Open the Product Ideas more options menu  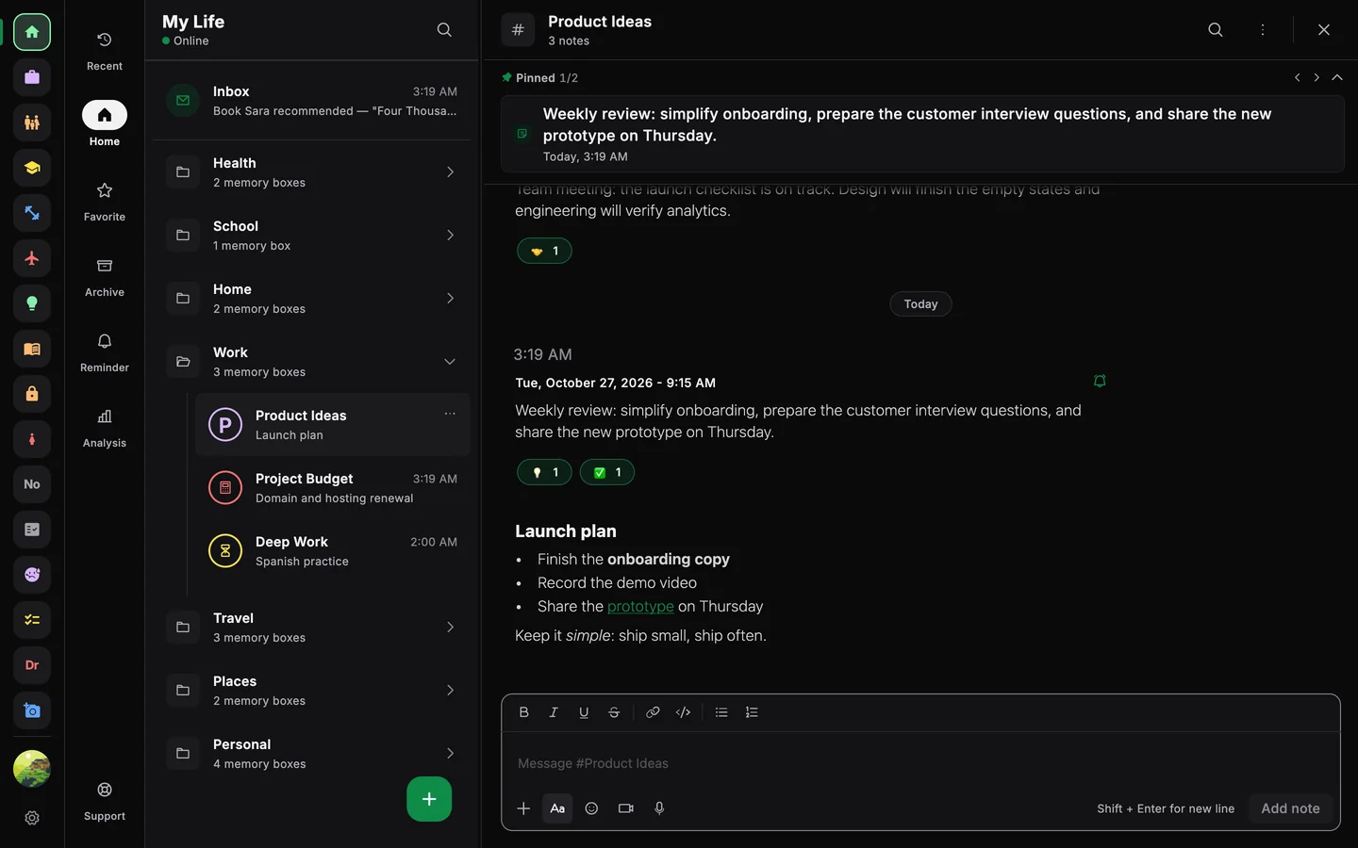click(x=1263, y=30)
